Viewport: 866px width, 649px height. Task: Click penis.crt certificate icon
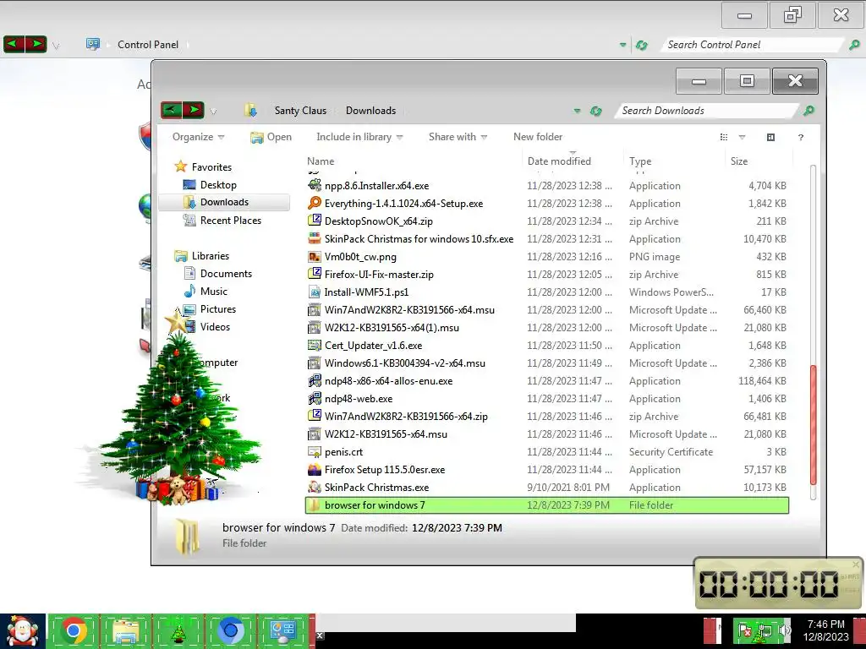click(x=315, y=451)
